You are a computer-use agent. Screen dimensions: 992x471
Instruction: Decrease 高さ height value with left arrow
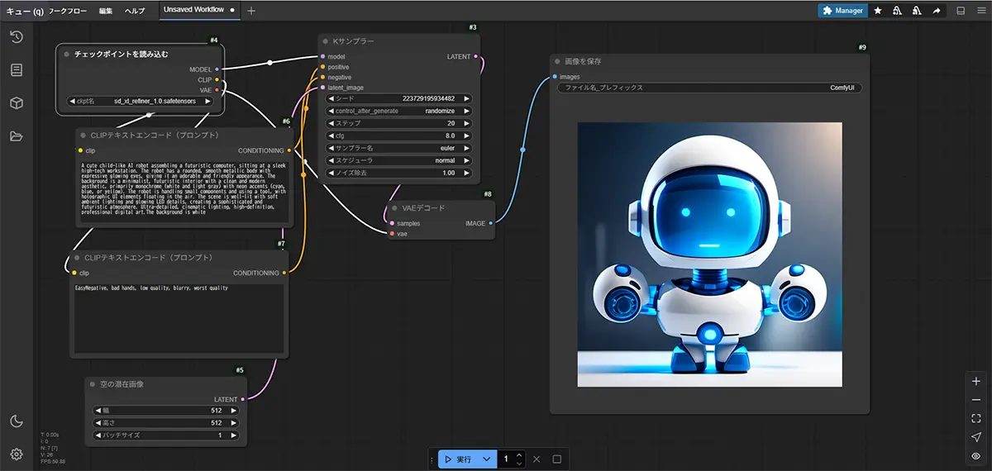tap(98, 422)
